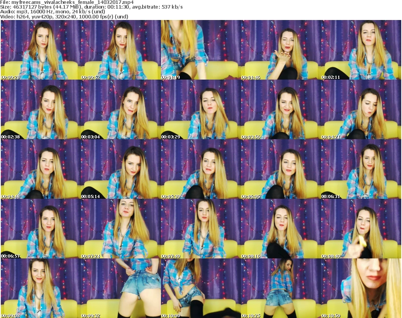
Task: Click the thumbnail timestamped 00:05:14
Action: coord(121,169)
